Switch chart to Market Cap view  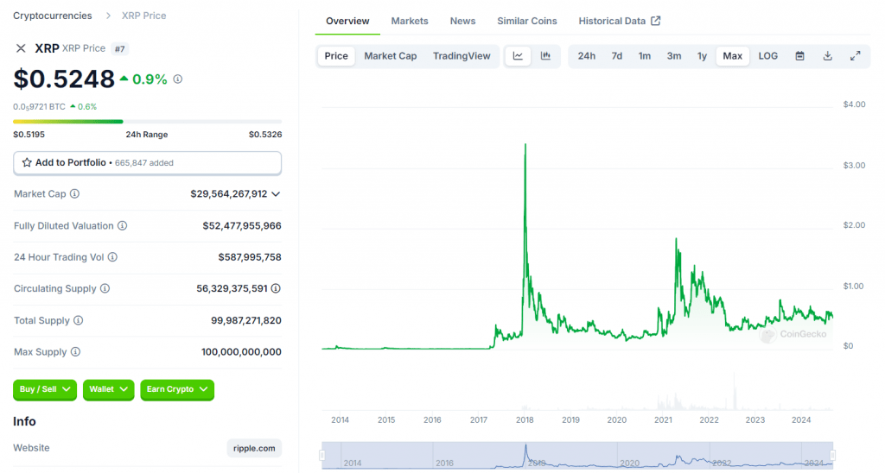[390, 56]
